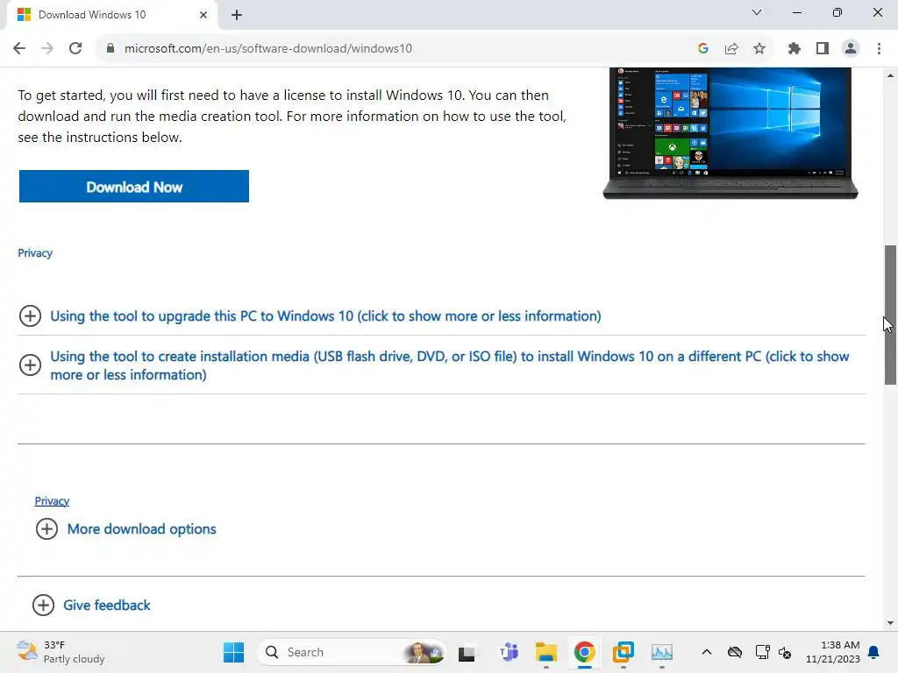Click the forward navigation arrow

click(47, 48)
